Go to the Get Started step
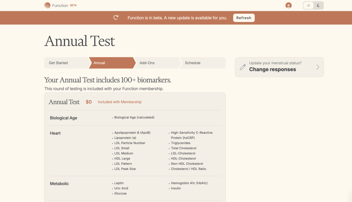The image size is (352, 202). click(67, 63)
